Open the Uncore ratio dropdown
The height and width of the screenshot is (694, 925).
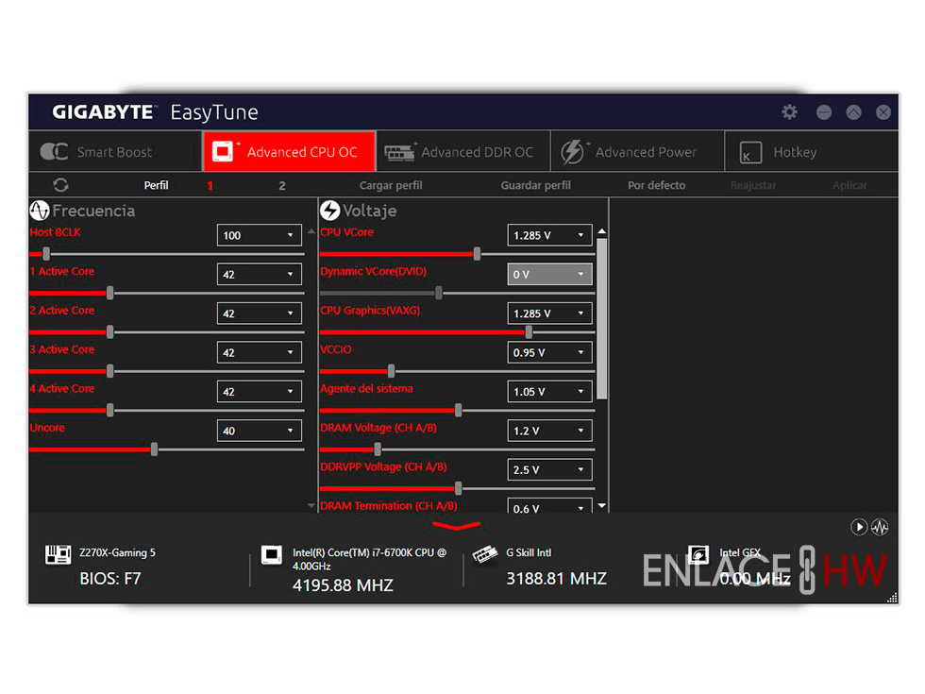(259, 431)
